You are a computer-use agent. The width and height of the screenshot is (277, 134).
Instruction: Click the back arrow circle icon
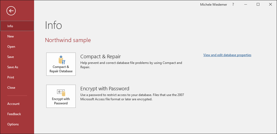11,11
